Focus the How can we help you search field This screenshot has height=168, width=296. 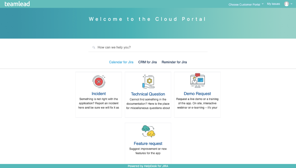click(148, 47)
